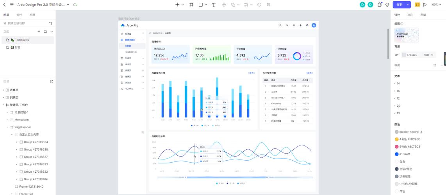Open the file name dropdown arrow
The height and width of the screenshot is (195, 446).
[68, 5]
